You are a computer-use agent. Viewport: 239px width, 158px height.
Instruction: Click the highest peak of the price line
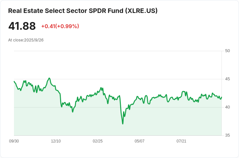coord(49,78)
